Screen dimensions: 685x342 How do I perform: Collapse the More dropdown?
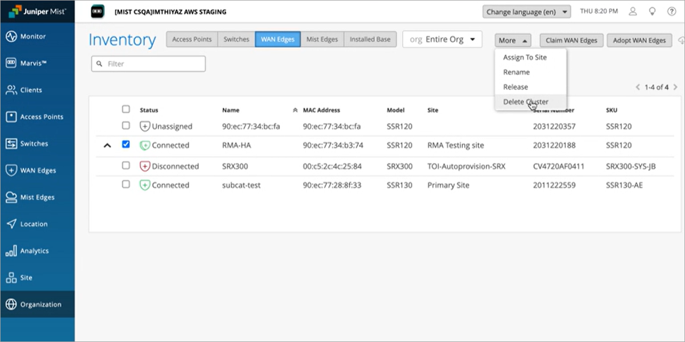[x=513, y=40]
